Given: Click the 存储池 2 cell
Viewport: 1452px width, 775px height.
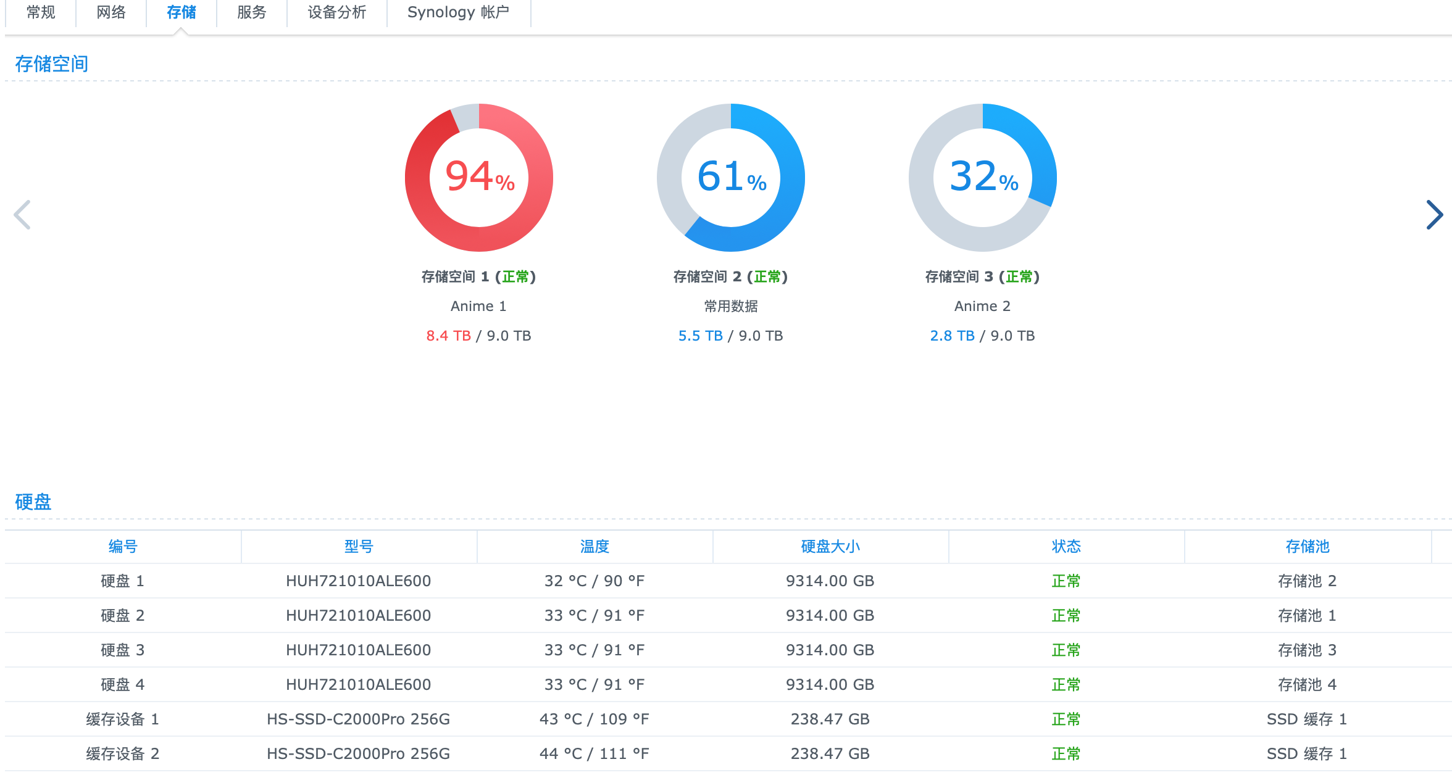Looking at the screenshot, I should [x=1308, y=581].
